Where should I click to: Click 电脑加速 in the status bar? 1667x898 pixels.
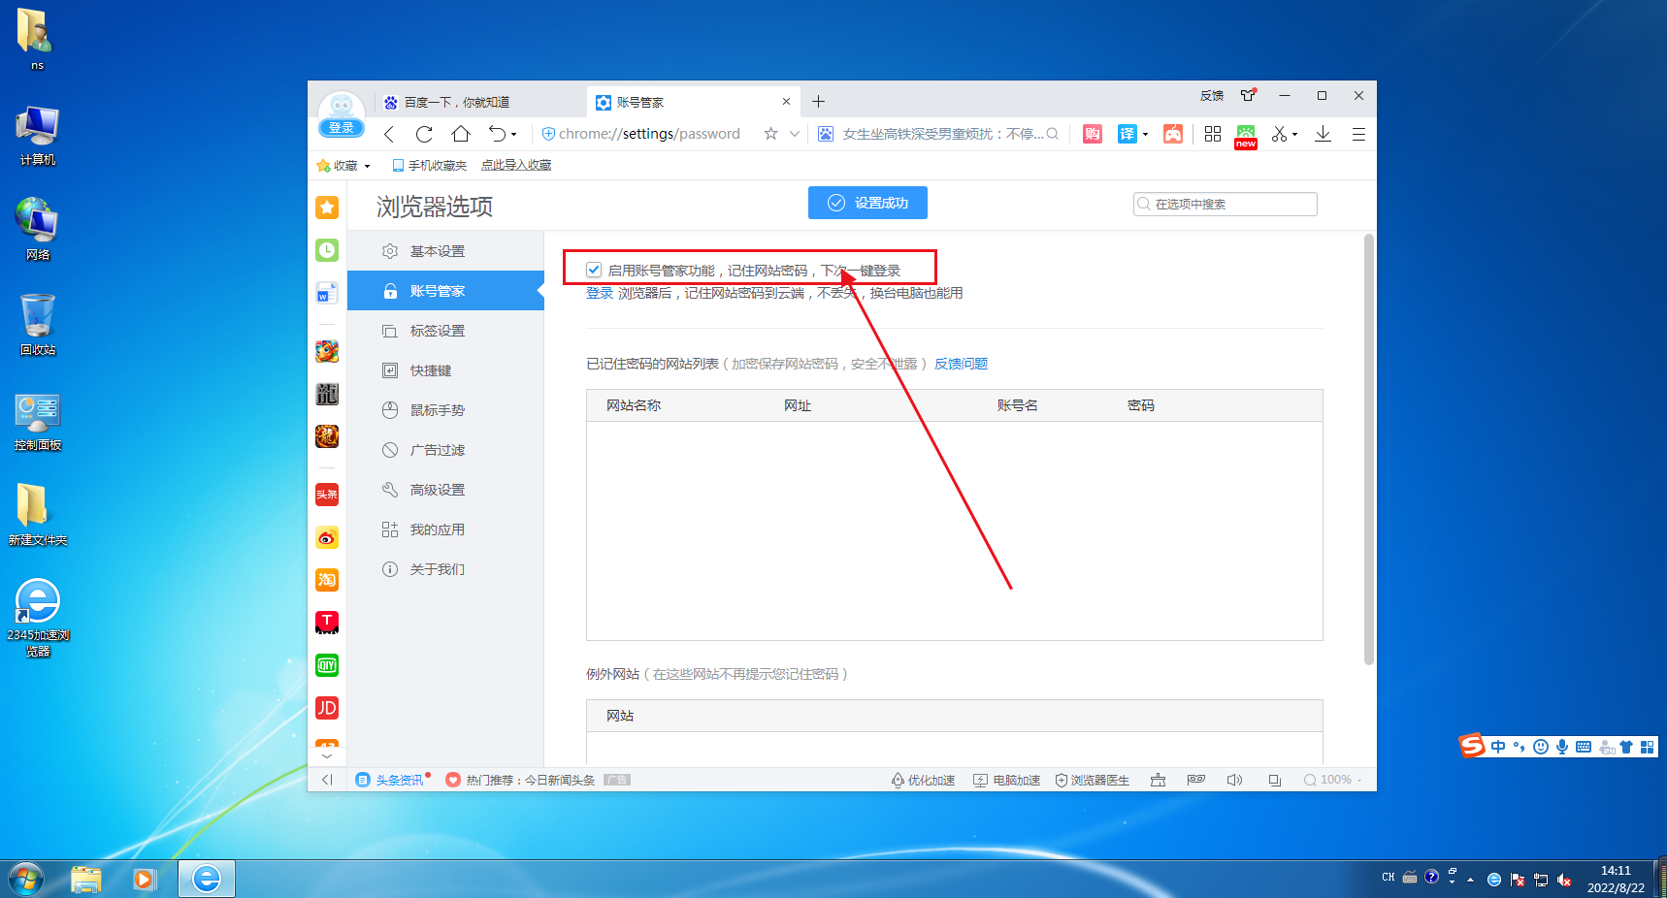pyautogui.click(x=1007, y=780)
